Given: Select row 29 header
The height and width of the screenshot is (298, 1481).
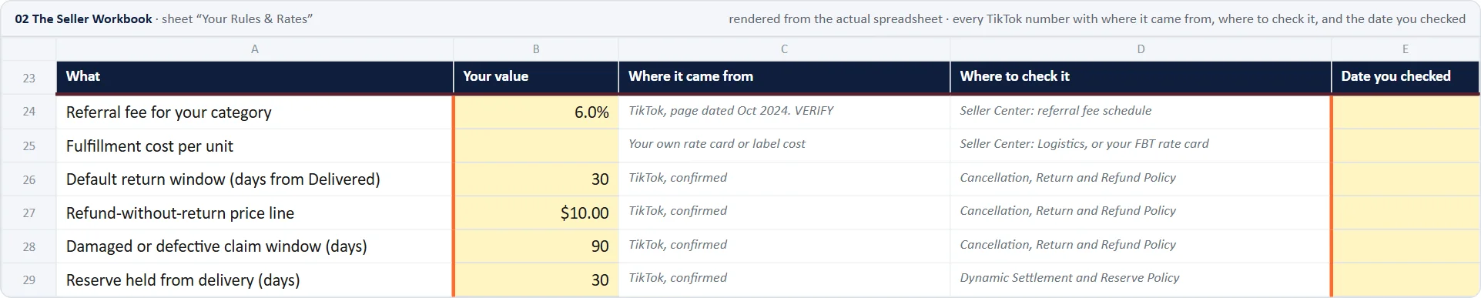Looking at the screenshot, I should coord(28,280).
